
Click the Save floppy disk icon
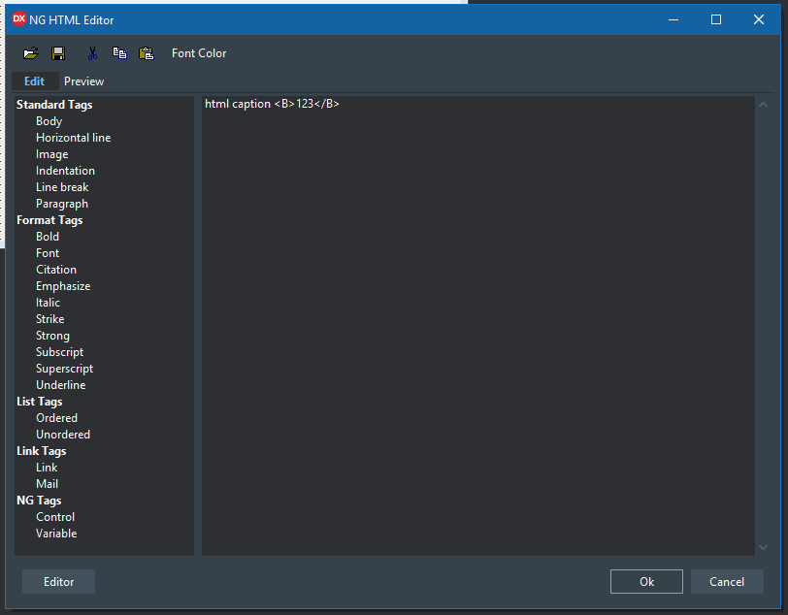coord(58,53)
